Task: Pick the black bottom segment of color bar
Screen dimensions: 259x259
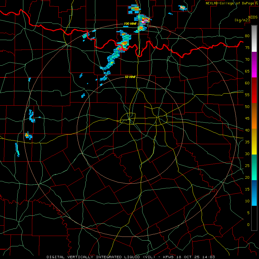Action: [254, 218]
